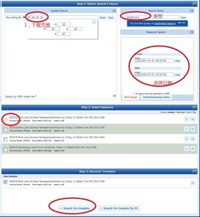Show info for selected V006 dataset in Step 3
The width and height of the screenshot is (200, 217).
tap(193, 183)
